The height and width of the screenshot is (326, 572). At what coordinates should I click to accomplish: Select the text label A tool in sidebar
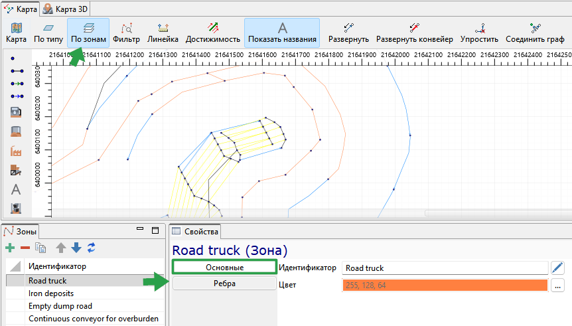pos(16,189)
